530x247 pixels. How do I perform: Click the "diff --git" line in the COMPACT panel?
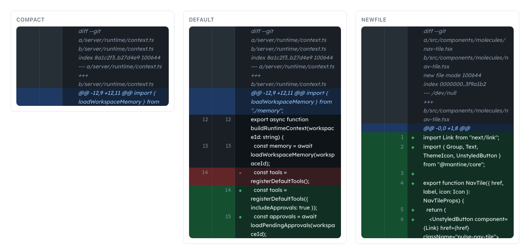90,31
